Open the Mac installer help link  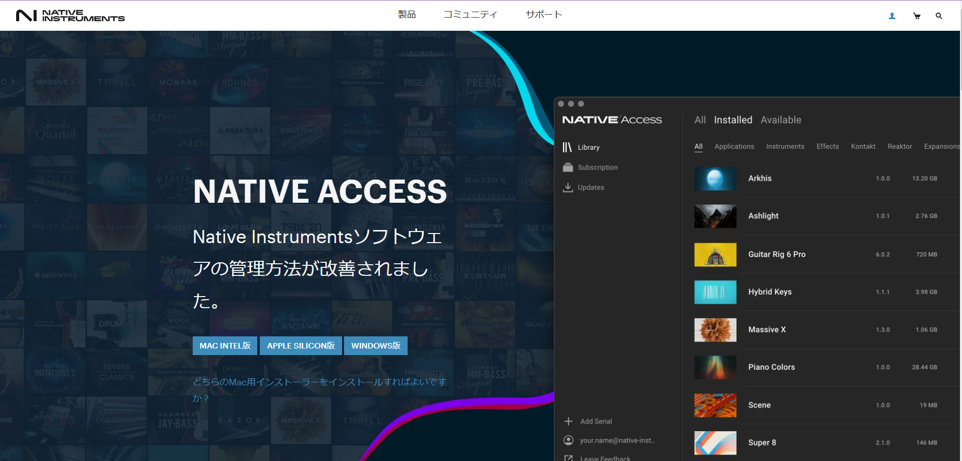click(319, 390)
